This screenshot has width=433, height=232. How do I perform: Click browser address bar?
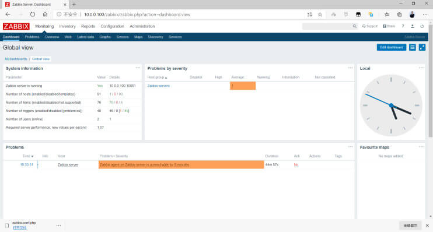[180, 15]
